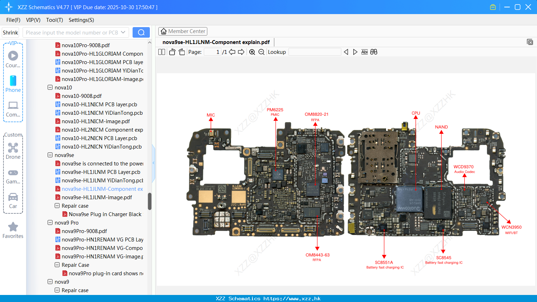Click the Page number field
The height and width of the screenshot is (302, 537).
coord(212,52)
